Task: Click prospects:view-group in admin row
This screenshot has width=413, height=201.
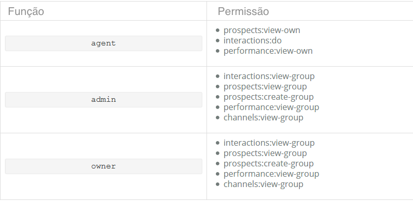Action: click(x=265, y=87)
